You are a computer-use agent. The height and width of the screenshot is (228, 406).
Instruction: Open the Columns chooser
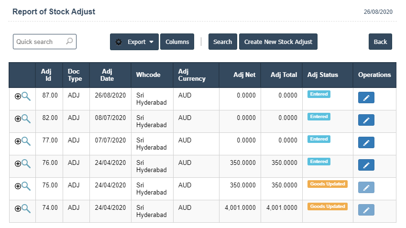pyautogui.click(x=177, y=42)
